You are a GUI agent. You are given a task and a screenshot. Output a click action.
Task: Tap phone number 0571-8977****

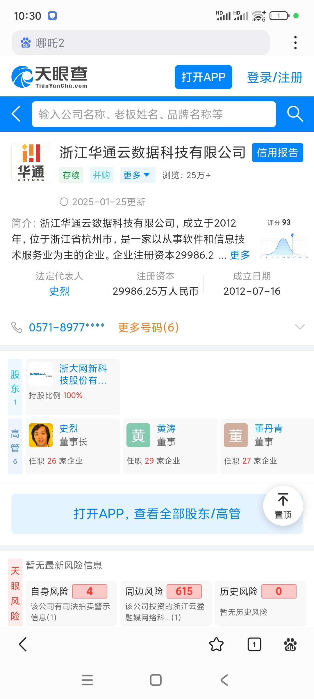[x=67, y=327]
